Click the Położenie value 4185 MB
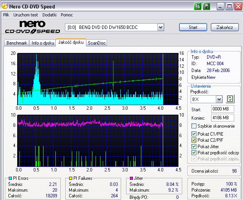 (229, 190)
